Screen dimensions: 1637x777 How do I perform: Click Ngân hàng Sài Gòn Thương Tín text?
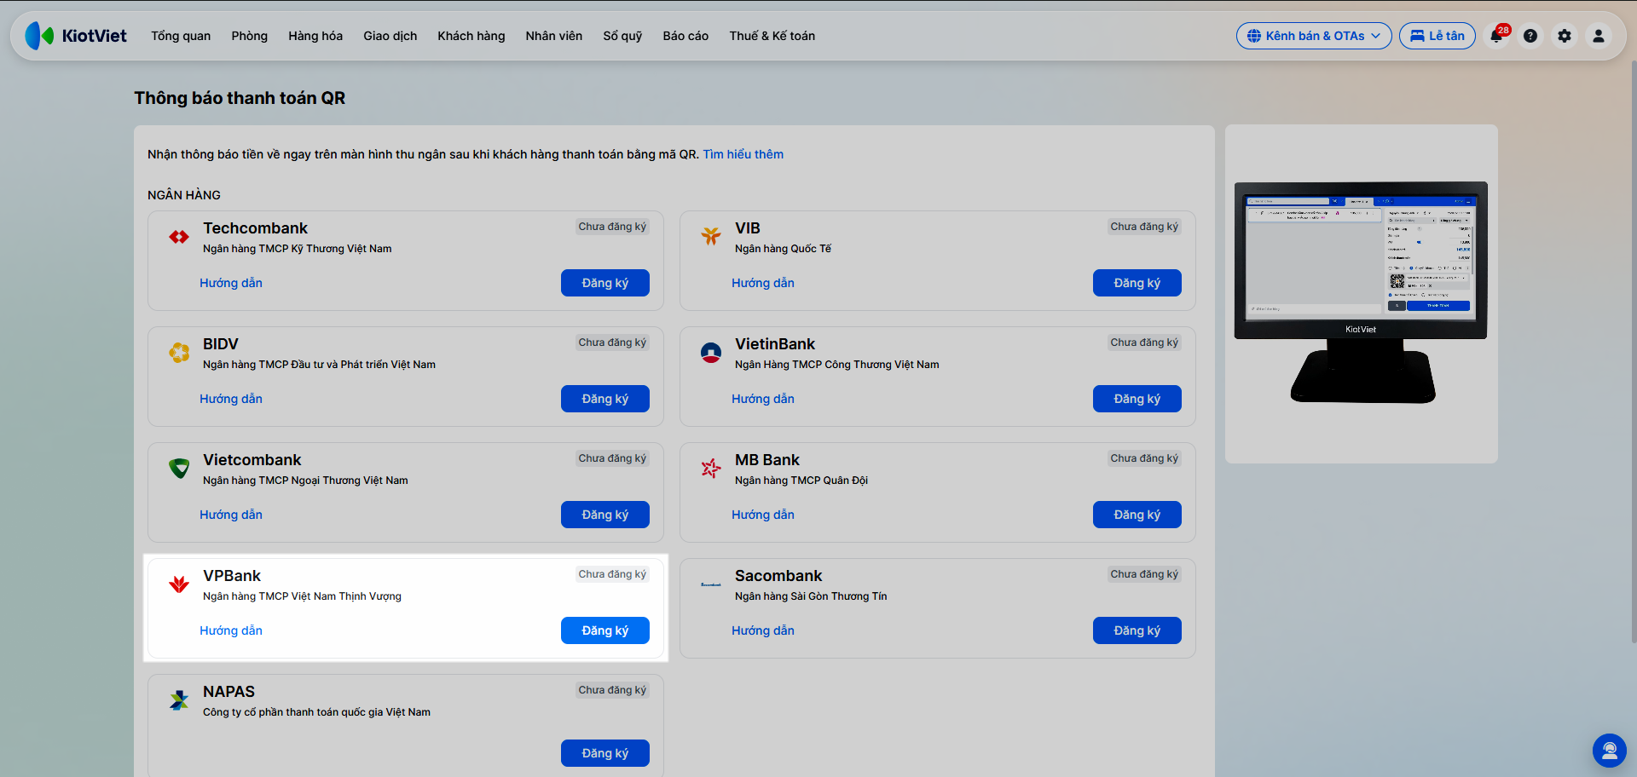point(811,596)
